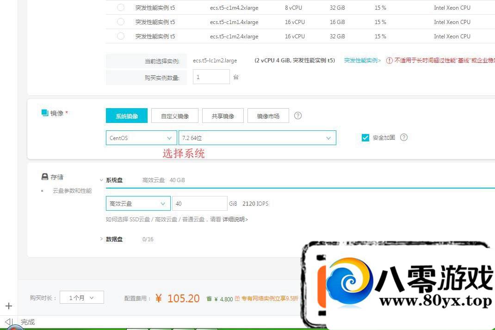Select the ecs.t5-c1m4.2xlarge radio button
Screen dimensions: 495x330
tap(121, 7)
